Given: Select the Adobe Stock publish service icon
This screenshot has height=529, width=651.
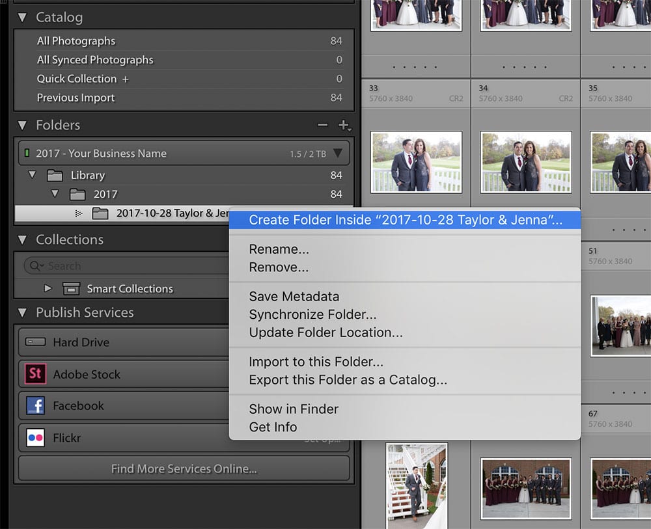Looking at the screenshot, I should click(x=35, y=374).
